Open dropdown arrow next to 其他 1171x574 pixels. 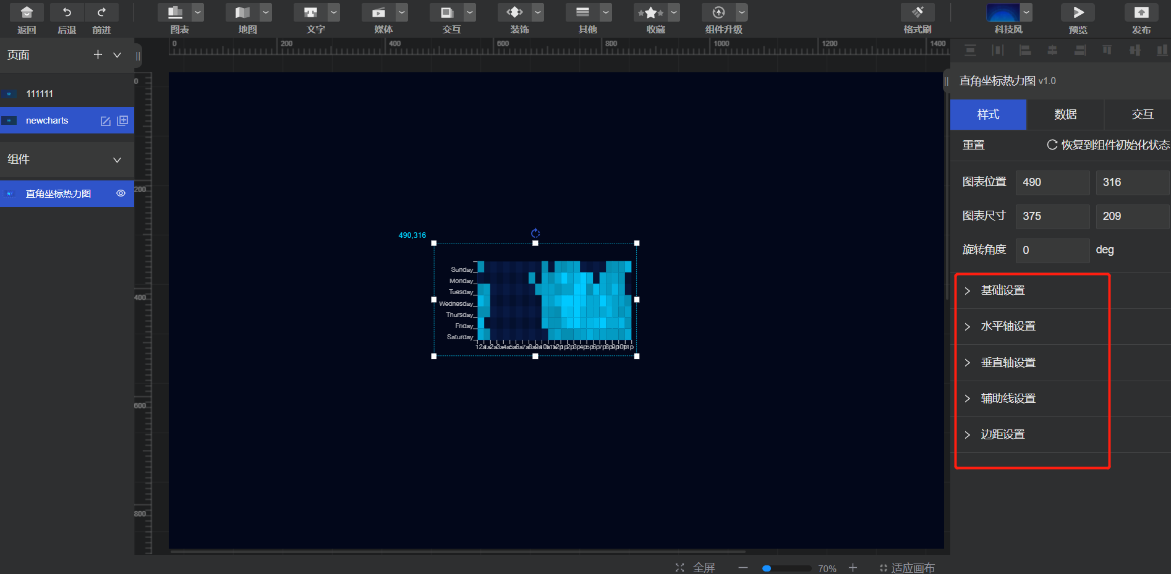point(606,12)
